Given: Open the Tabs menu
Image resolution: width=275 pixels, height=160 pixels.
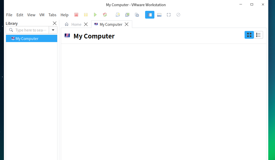Looking at the screenshot, I should tap(52, 15).
